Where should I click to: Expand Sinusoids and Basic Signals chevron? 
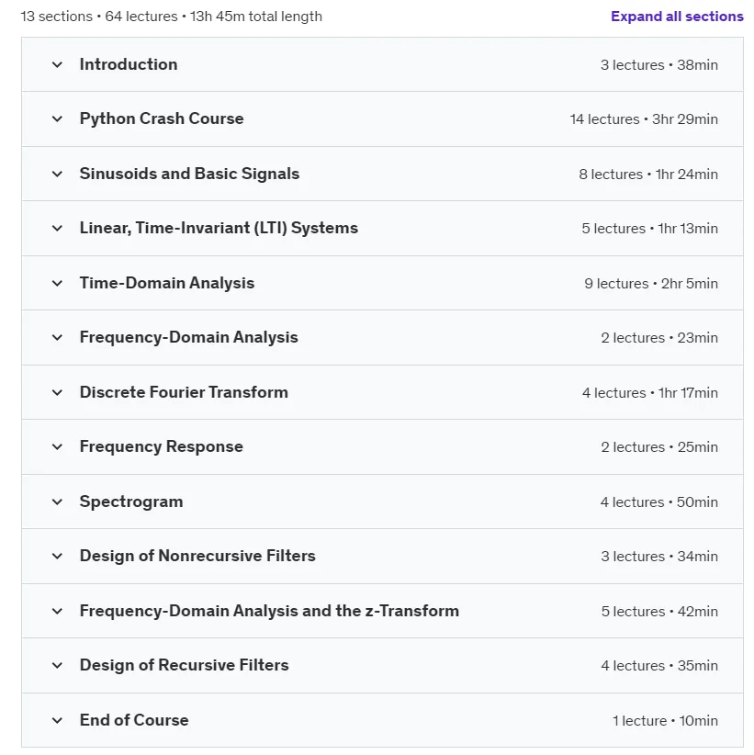click(57, 174)
